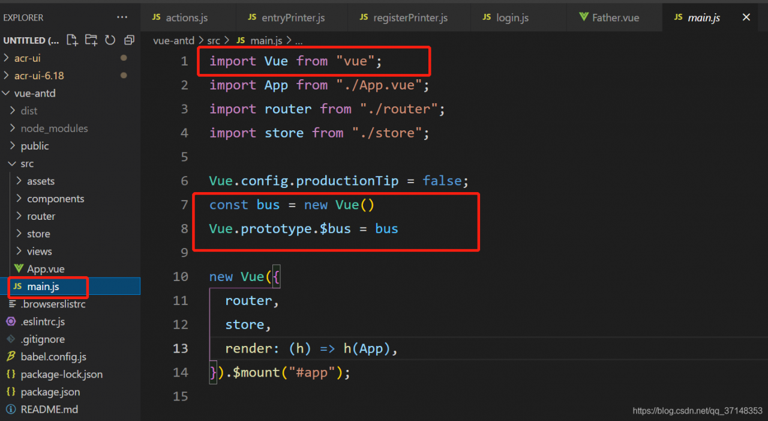The width and height of the screenshot is (768, 421).
Task: Collapse all folders in Explorer
Action: (x=129, y=40)
